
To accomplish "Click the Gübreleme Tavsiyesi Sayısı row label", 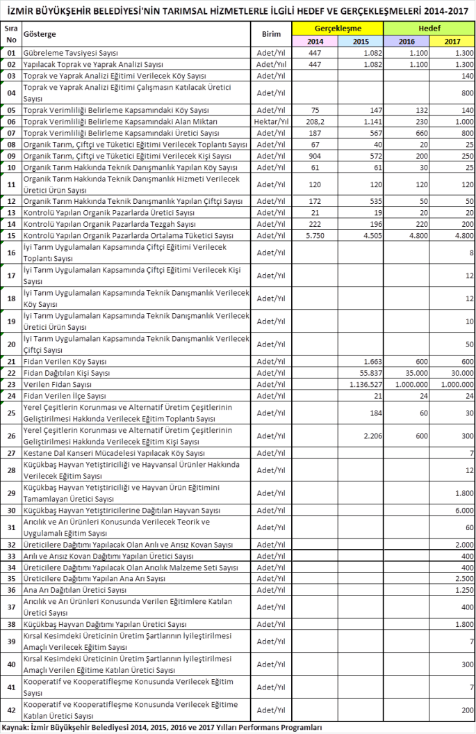I will tap(71, 53).
